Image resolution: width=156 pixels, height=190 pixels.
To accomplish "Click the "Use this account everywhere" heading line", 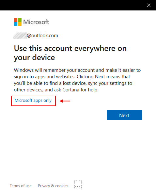I will click(70, 48).
